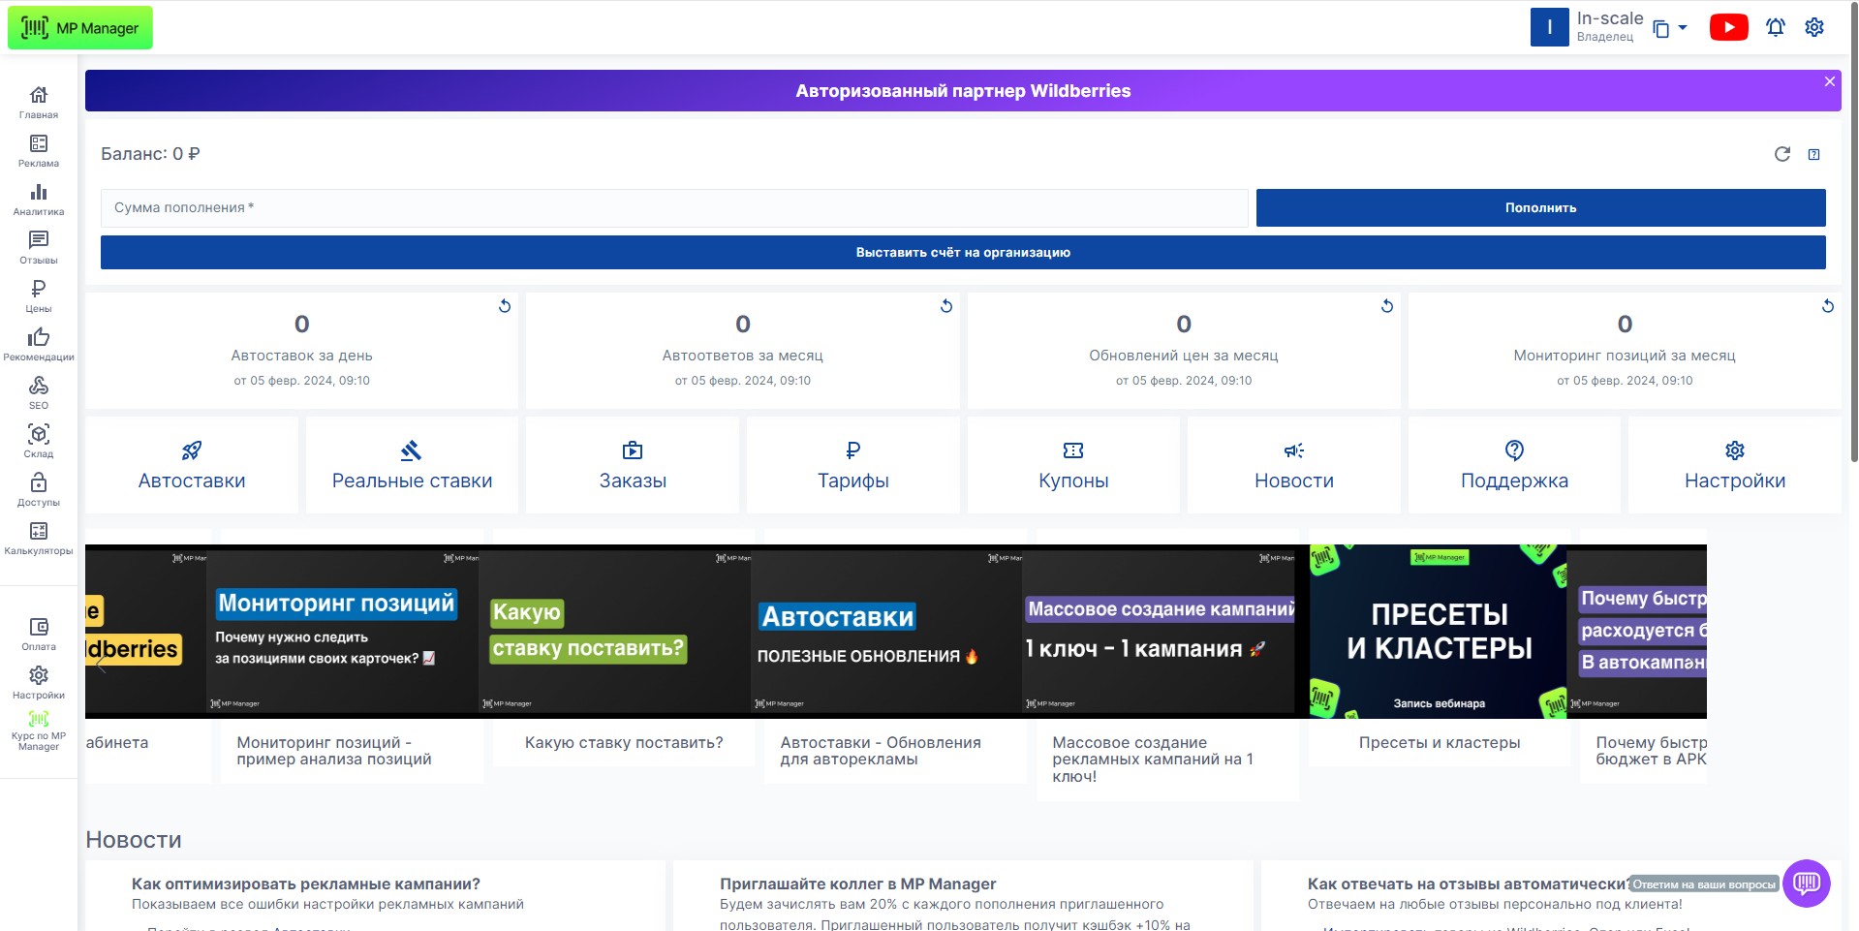The image size is (1859, 931).
Task: Open the Настройки tile
Action: 1735,465
